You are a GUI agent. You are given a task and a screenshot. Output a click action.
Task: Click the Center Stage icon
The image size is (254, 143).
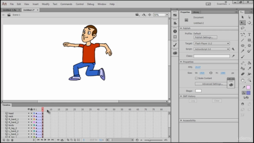[x=150, y=15]
